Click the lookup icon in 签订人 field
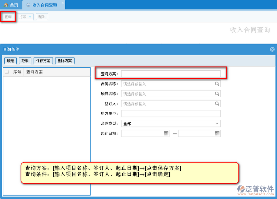This screenshot has width=277, height=199. tap(217, 104)
